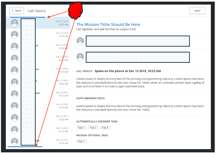The width and height of the screenshot is (217, 153).
Task: Click the Call Details header title
Action: pyautogui.click(x=37, y=11)
